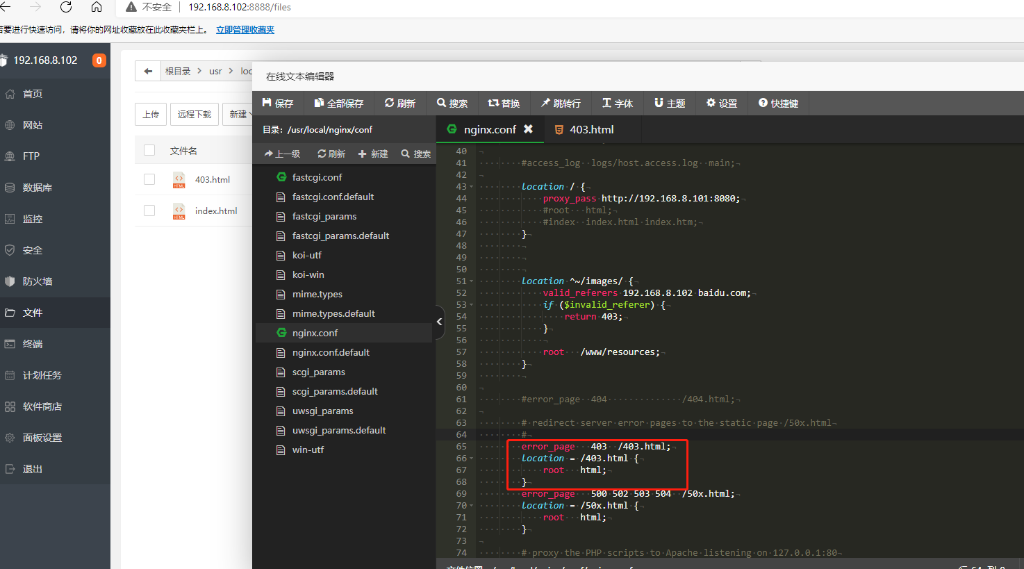
Task: Go up one level (上一级) in file tree
Action: 282,154
